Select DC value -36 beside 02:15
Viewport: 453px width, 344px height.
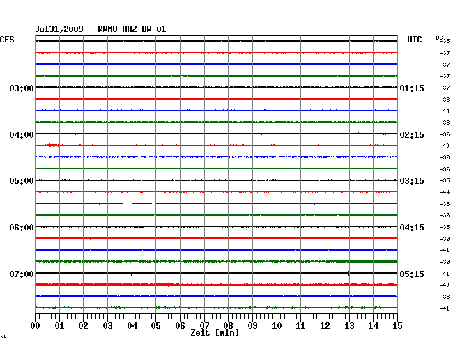445,134
